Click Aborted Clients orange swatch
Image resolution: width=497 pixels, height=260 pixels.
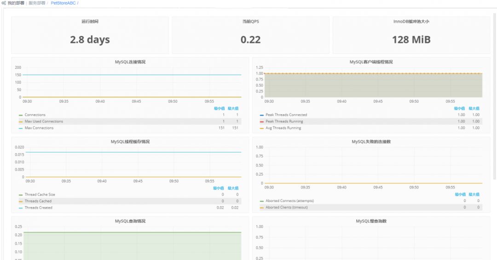[261, 208]
